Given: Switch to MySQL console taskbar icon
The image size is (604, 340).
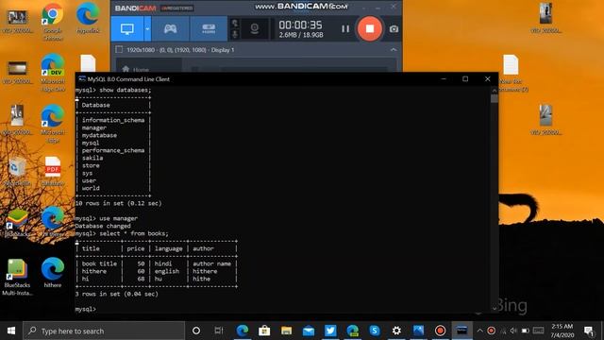Looking at the screenshot, I should coord(461,331).
